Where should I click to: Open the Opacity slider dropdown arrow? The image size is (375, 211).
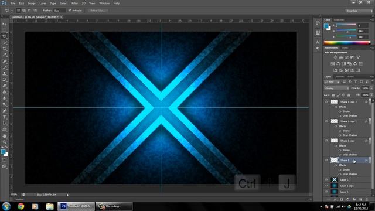click(x=371, y=89)
